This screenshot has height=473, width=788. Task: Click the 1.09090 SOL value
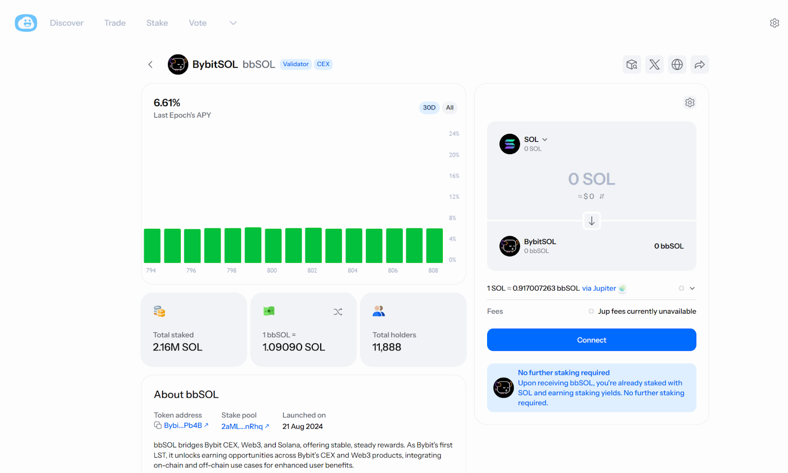tap(294, 347)
